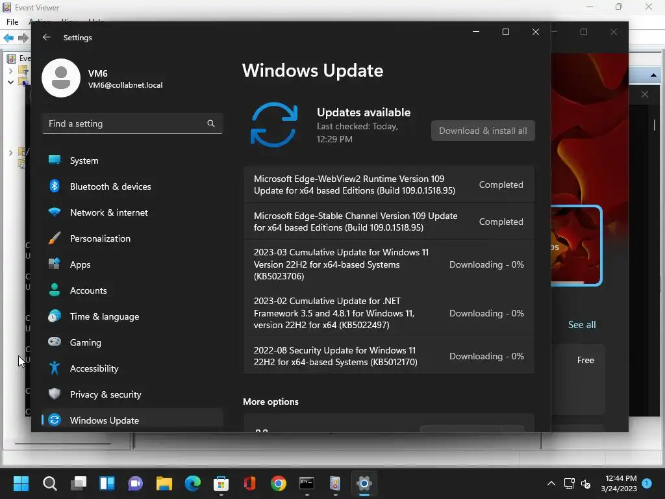665x499 pixels.
Task: Collapse Actions pane header arrow in Event Viewer
Action: click(653, 75)
